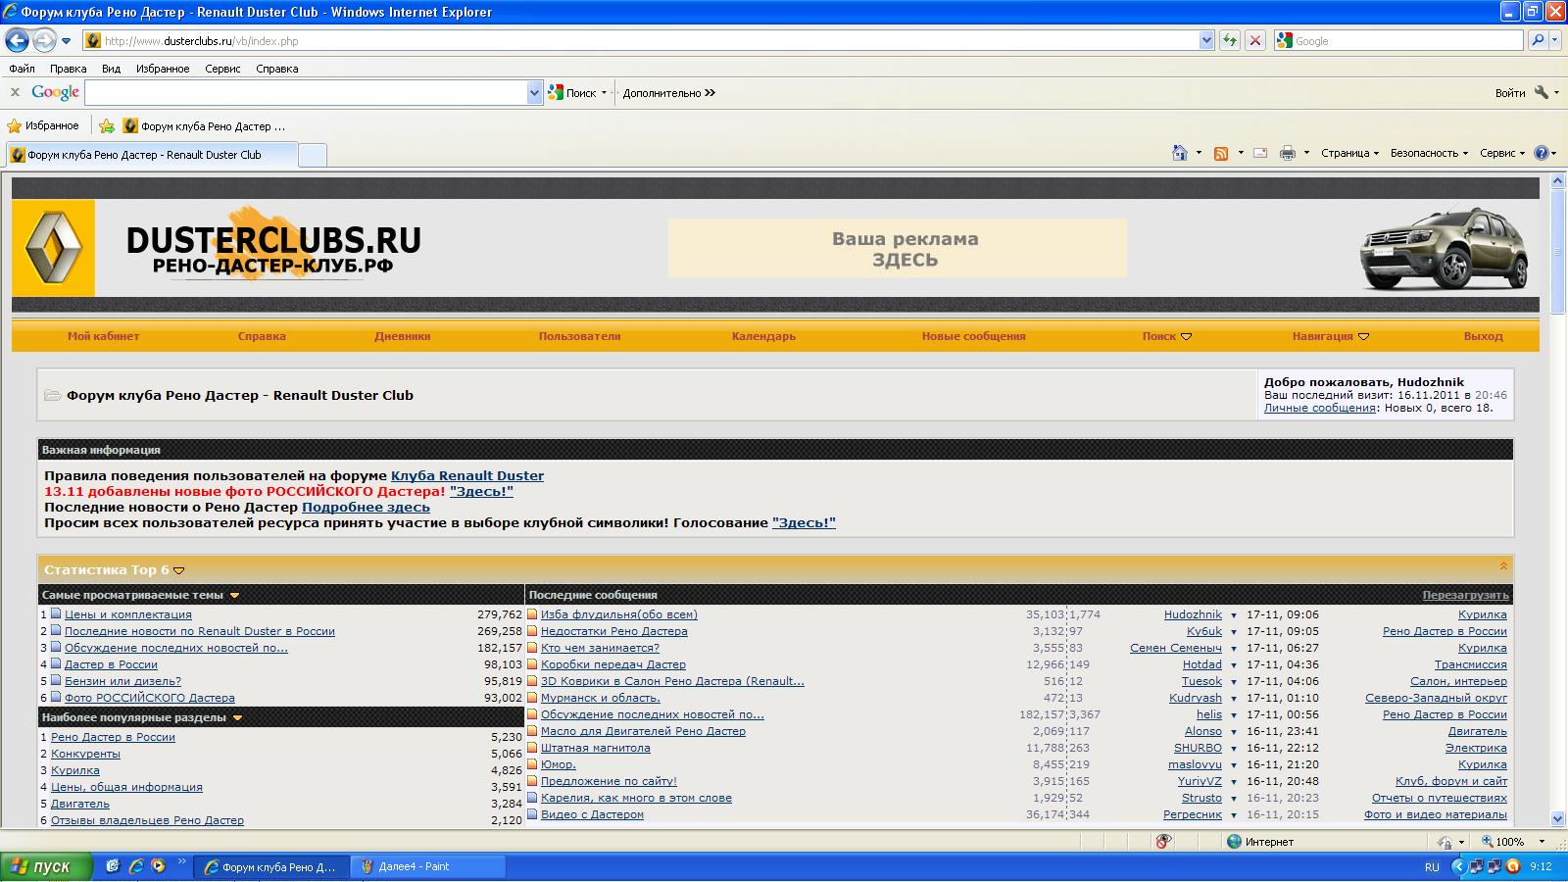Expand Наиболее популярные разделы dropdown arrow

pos(237,717)
